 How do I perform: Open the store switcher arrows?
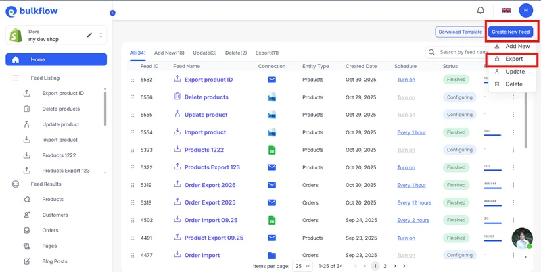click(101, 35)
